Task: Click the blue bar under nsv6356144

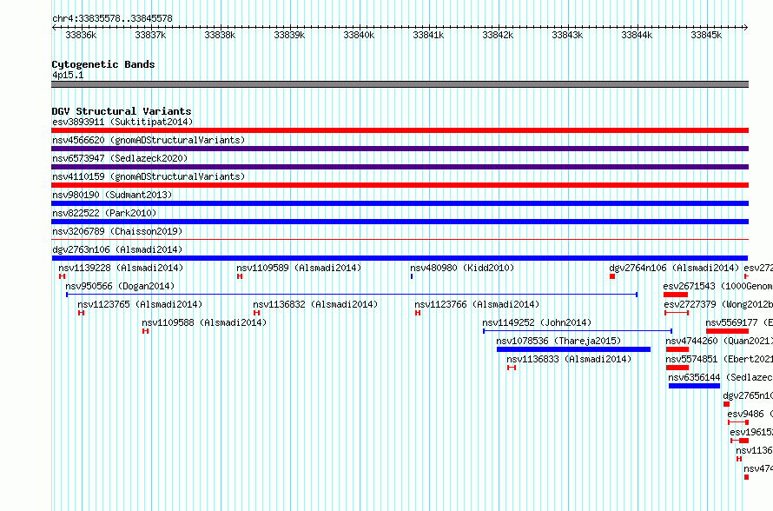Action: [x=694, y=386]
